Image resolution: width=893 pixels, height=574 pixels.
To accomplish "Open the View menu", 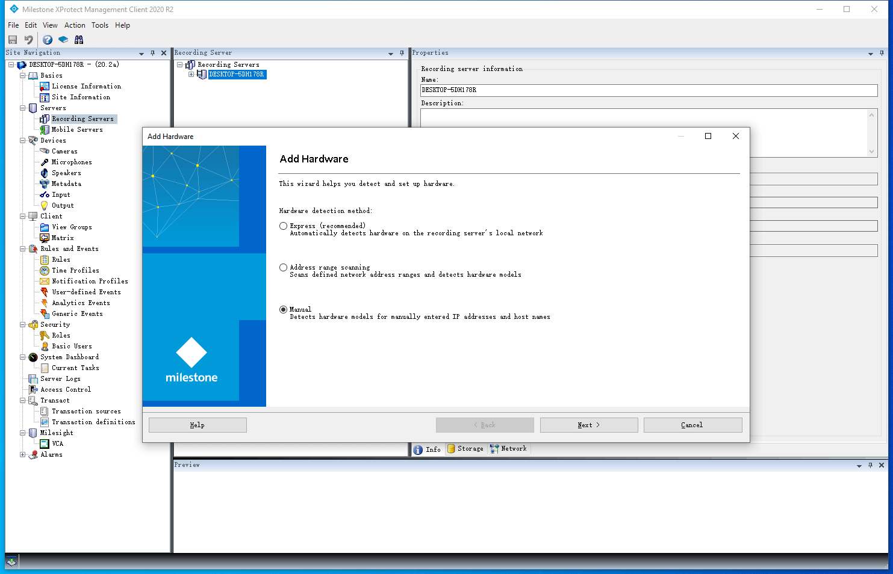I will tap(50, 25).
